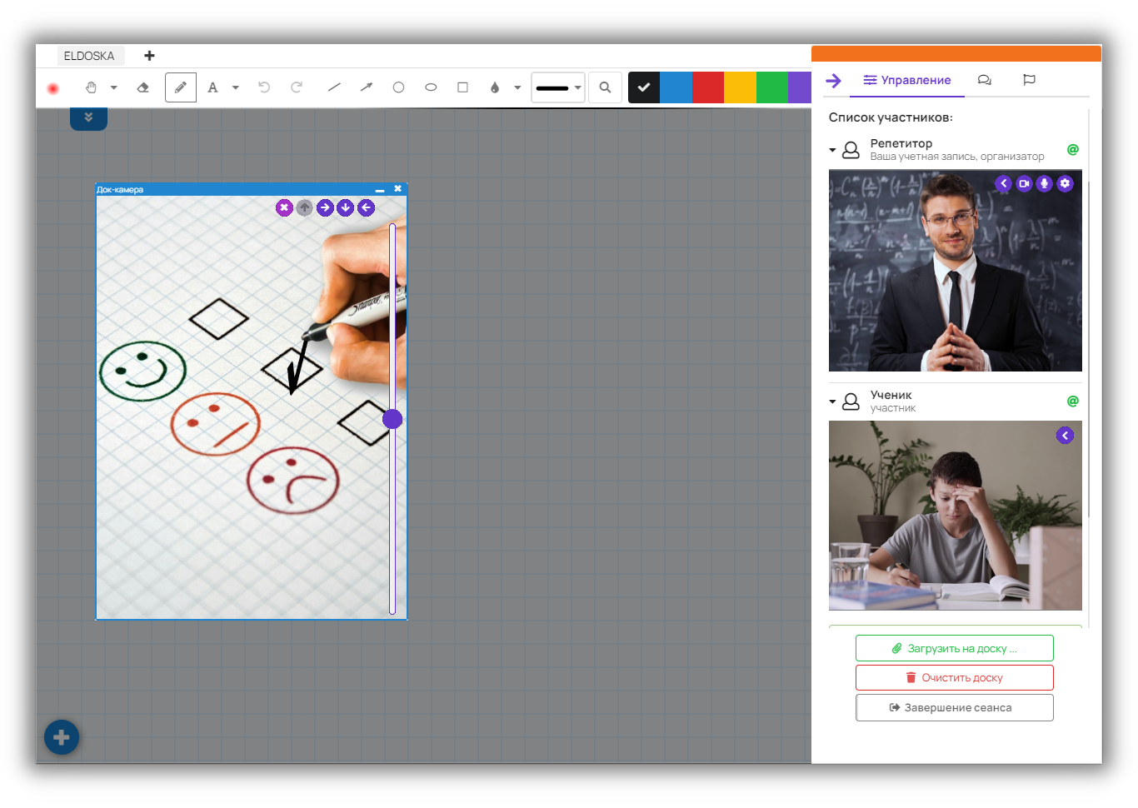This screenshot has width=1138, height=808.
Task: Add a new board tab with plus
Action: click(x=149, y=56)
